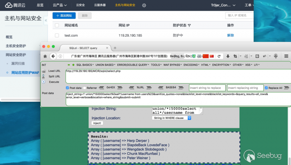Open the Injection Location dropdown
Viewport: 291px width, 165px height.
(172, 118)
